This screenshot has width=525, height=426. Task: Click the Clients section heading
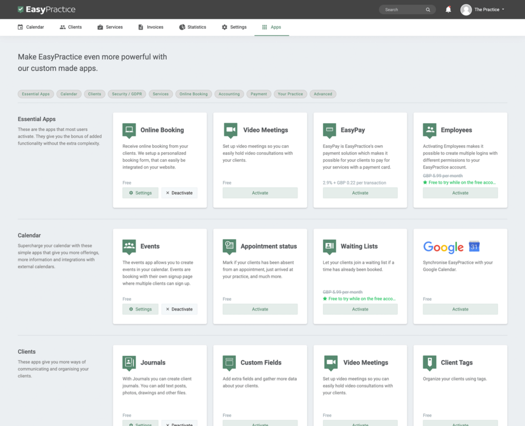(x=27, y=352)
